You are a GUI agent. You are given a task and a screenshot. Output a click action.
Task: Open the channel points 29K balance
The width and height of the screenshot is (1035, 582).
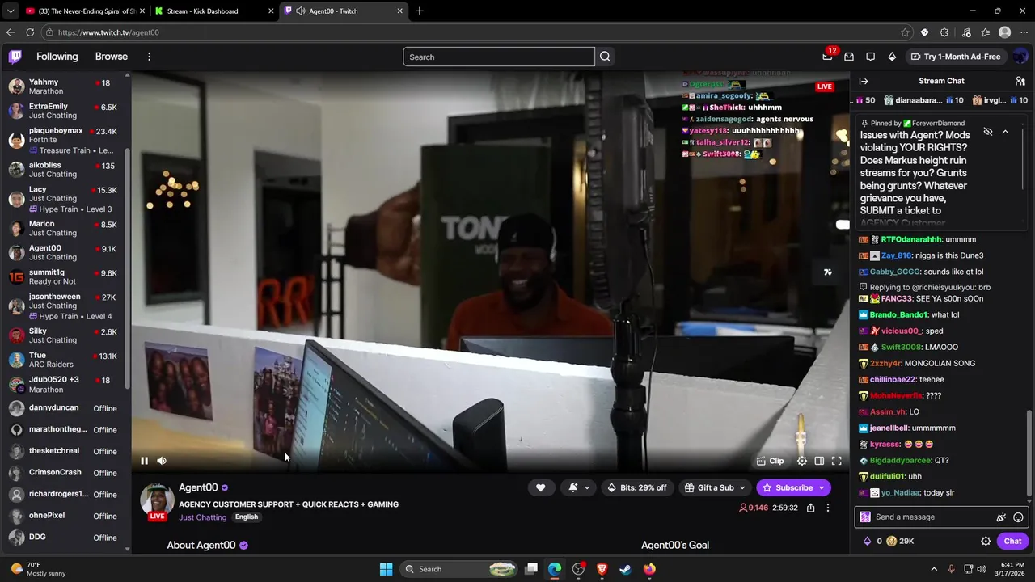click(899, 542)
